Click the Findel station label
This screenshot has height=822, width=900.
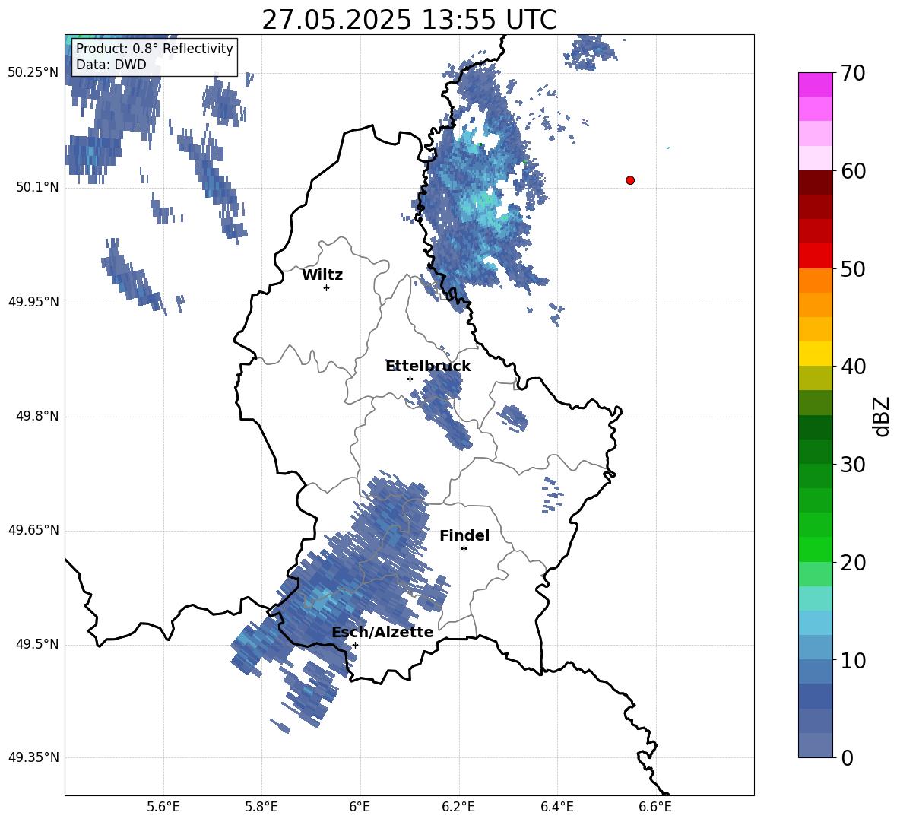[464, 535]
